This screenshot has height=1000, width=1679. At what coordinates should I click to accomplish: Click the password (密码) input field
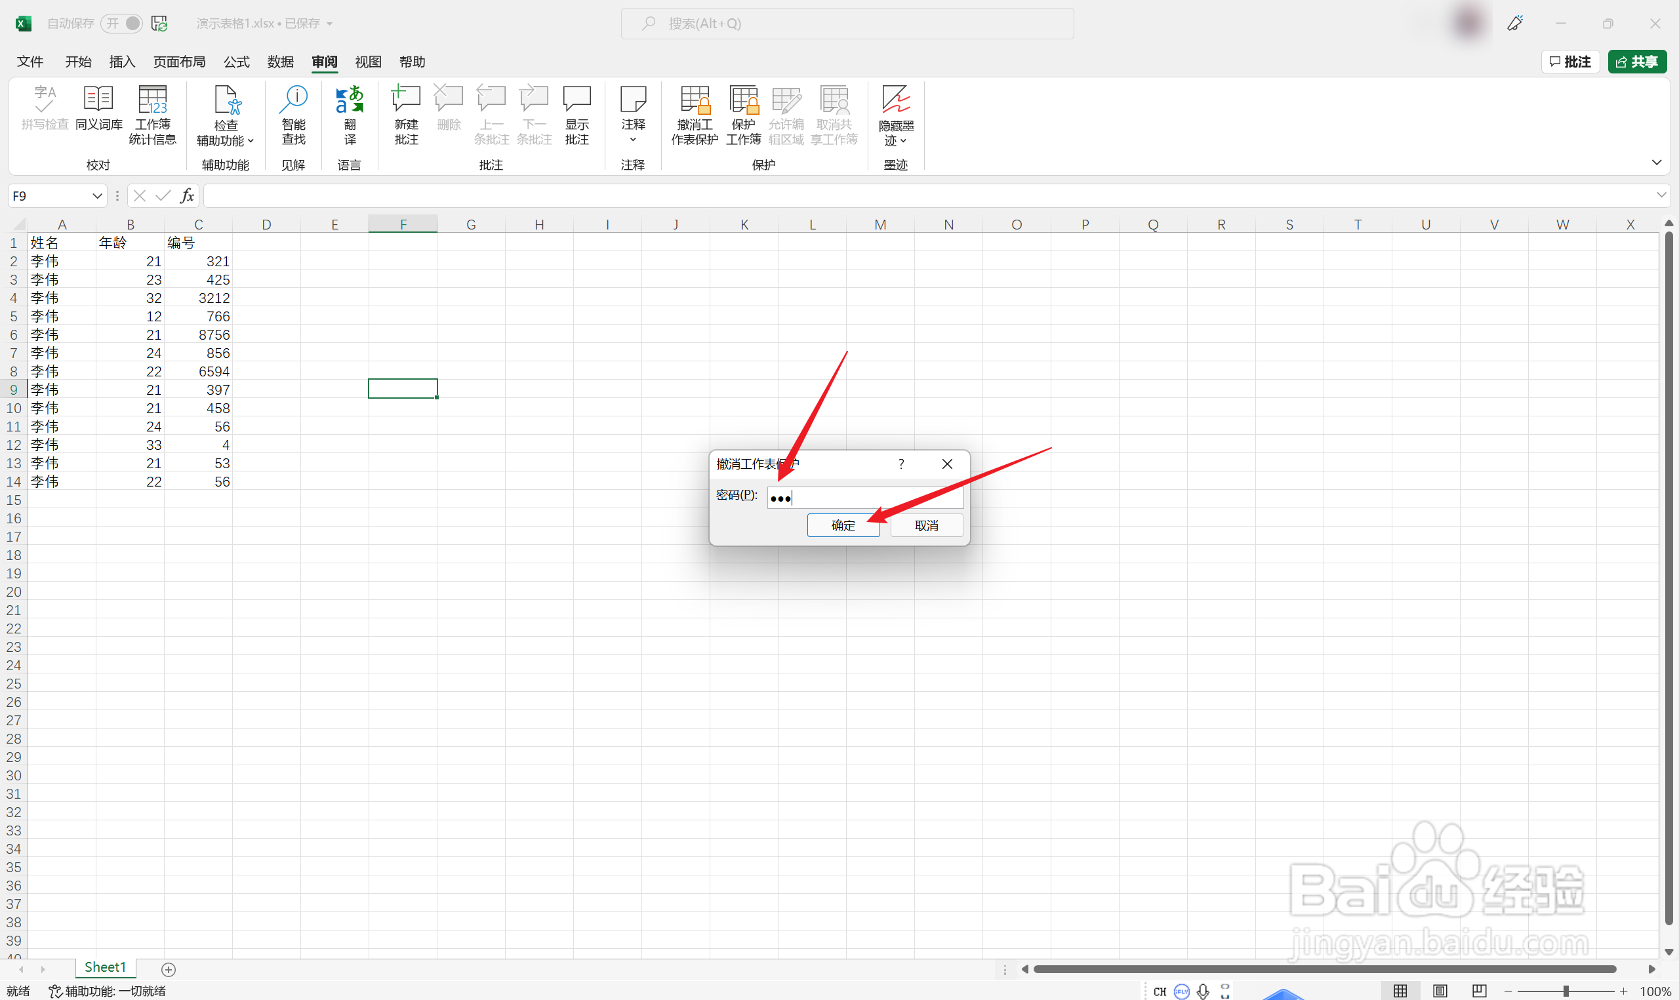[865, 497]
